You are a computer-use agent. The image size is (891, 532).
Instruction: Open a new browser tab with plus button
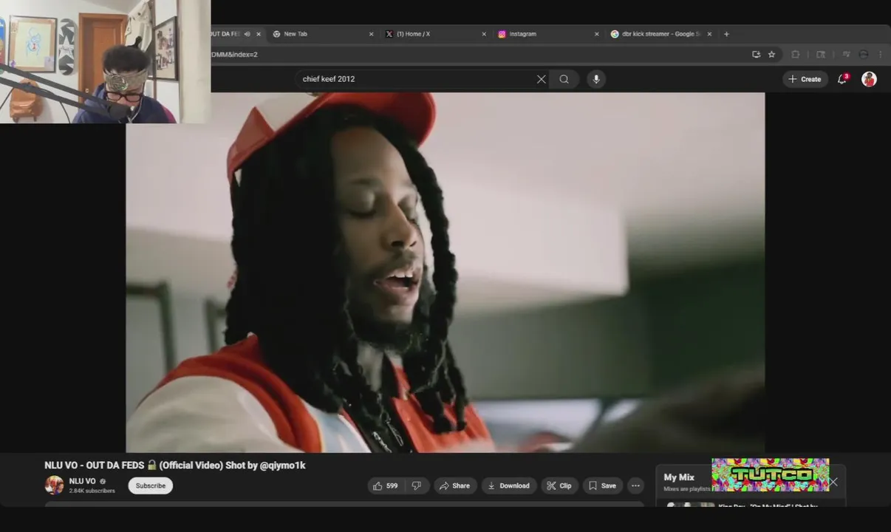pos(726,34)
